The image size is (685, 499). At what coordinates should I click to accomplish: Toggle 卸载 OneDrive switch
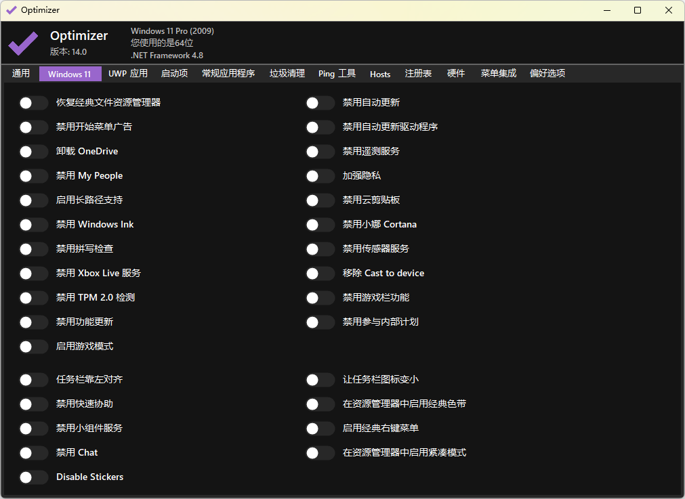[x=34, y=152]
